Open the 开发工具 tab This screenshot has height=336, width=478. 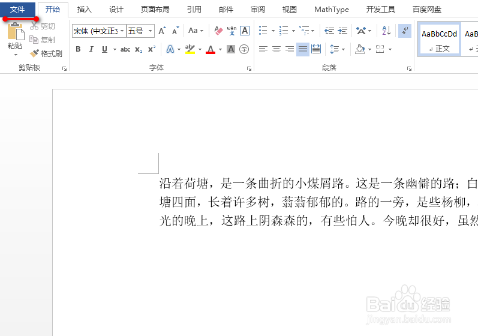(x=380, y=10)
